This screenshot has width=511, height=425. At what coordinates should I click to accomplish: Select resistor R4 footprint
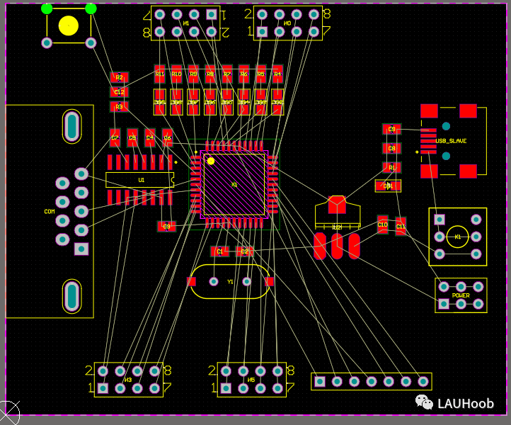click(277, 74)
